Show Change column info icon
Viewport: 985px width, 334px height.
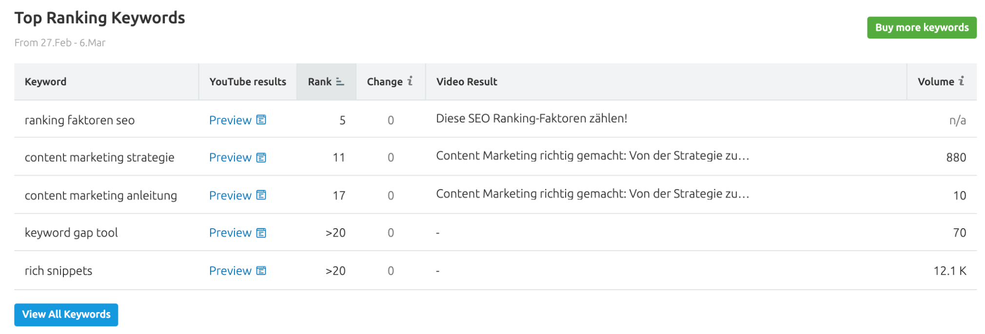pyautogui.click(x=410, y=81)
